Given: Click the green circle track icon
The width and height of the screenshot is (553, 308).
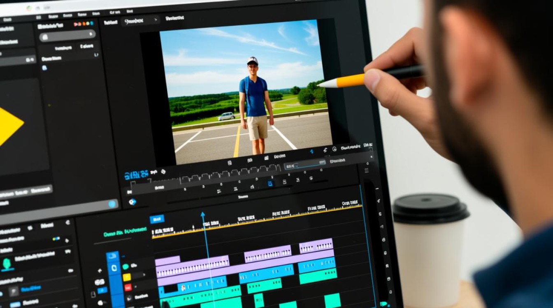Looking at the screenshot, I should 125,267.
